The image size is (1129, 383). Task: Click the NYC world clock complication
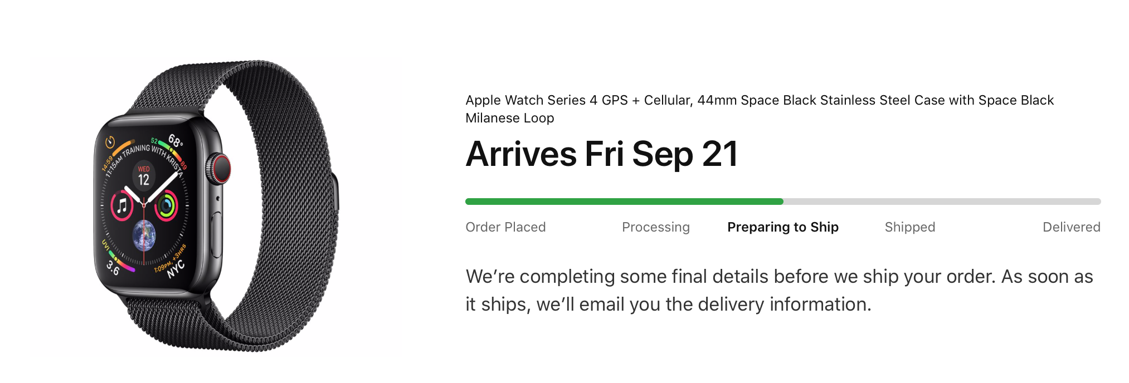click(176, 269)
